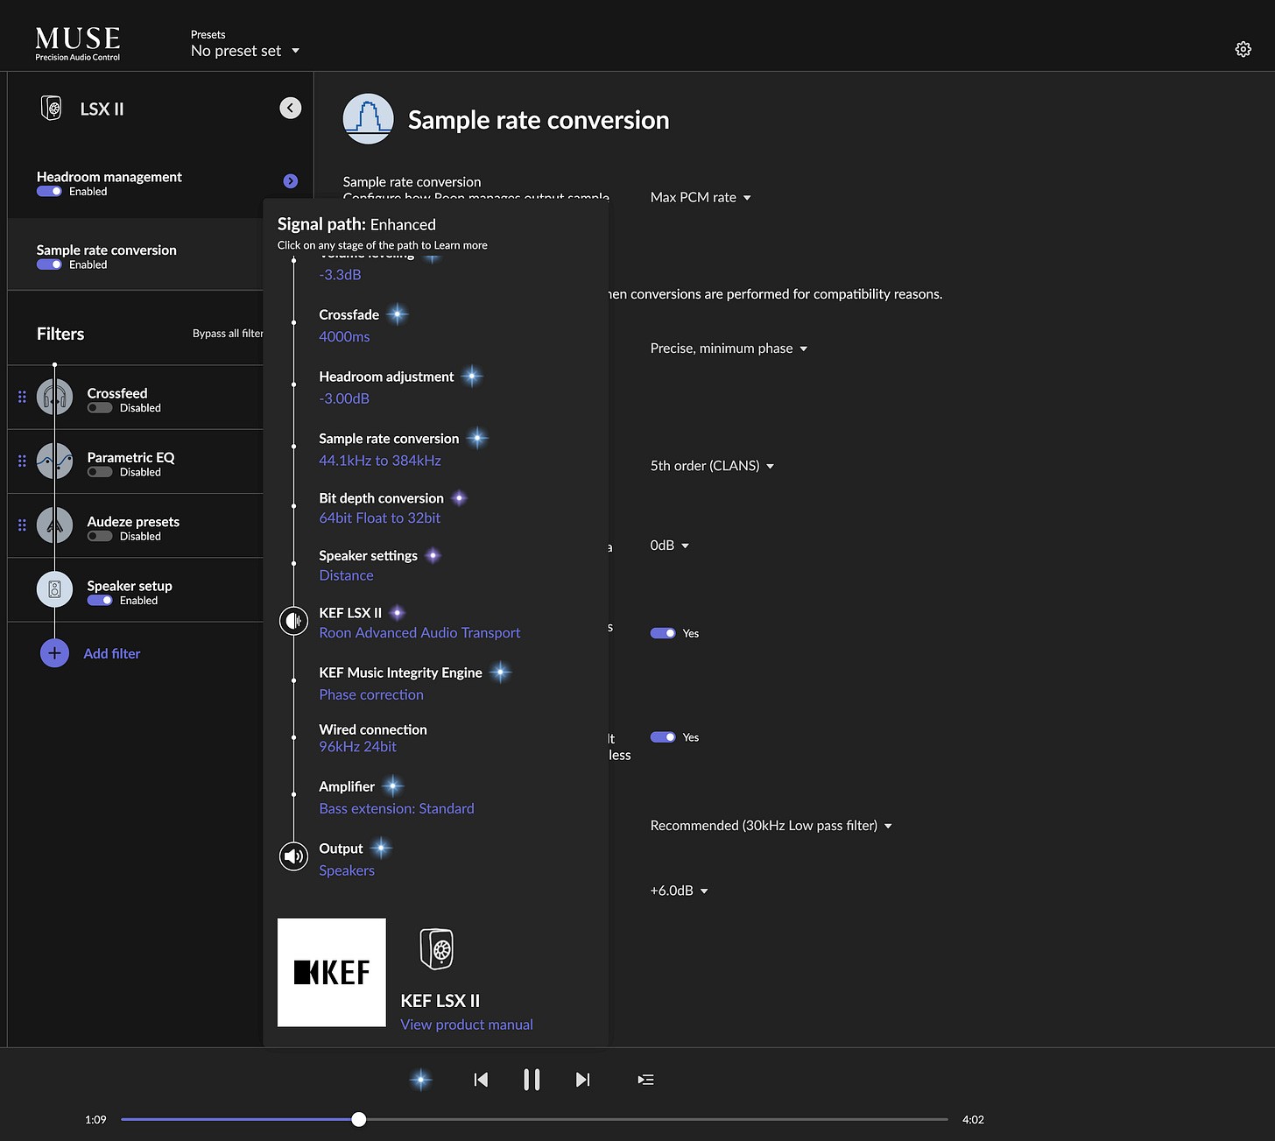The height and width of the screenshot is (1141, 1275).
Task: Click Phase correction link
Action: 371,694
